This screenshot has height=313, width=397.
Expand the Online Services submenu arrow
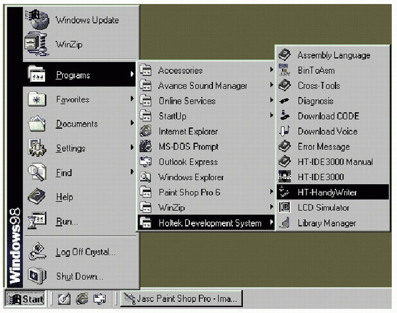pos(271,100)
